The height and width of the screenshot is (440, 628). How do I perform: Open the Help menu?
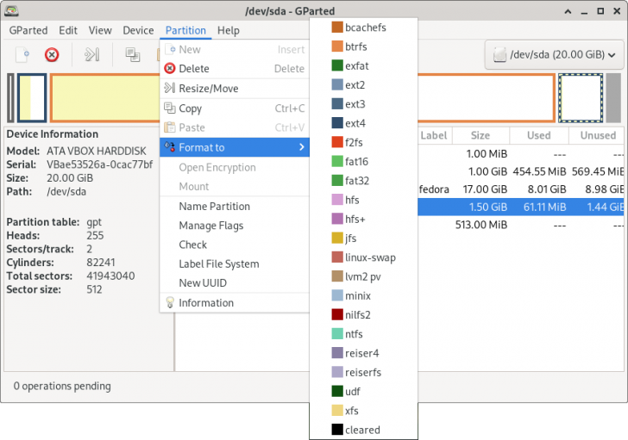[x=229, y=30]
